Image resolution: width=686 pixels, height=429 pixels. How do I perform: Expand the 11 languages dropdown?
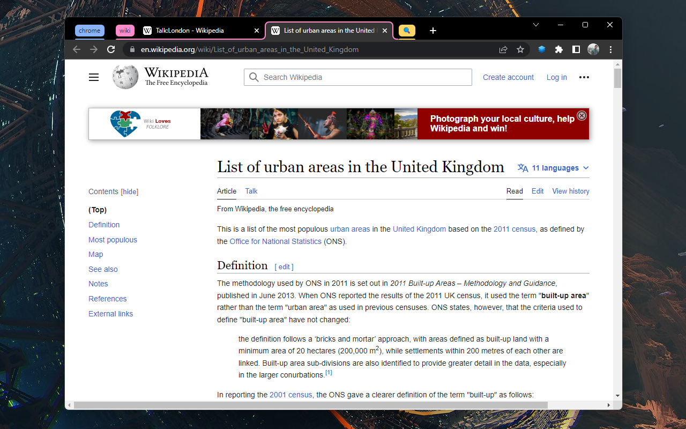click(554, 168)
